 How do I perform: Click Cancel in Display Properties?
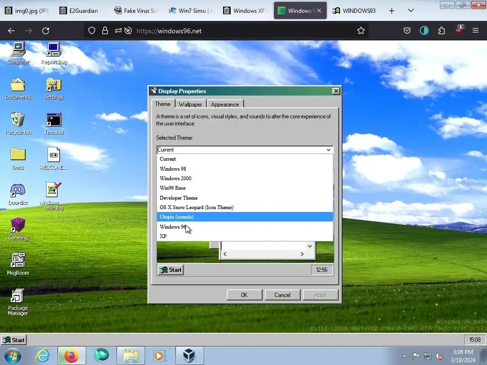pos(282,295)
